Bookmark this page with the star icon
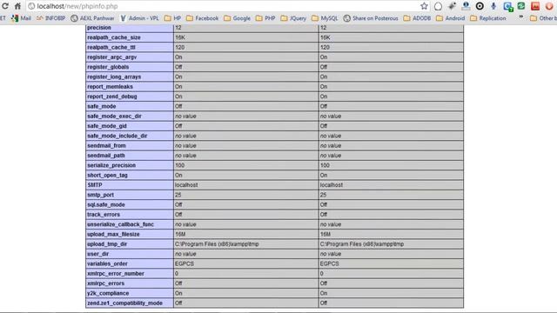557x313 pixels. (424, 6)
